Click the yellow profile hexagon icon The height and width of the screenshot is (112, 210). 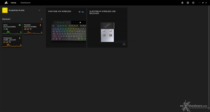tap(5, 10)
